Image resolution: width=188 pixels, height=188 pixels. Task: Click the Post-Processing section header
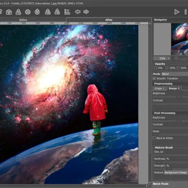(x=164, y=113)
